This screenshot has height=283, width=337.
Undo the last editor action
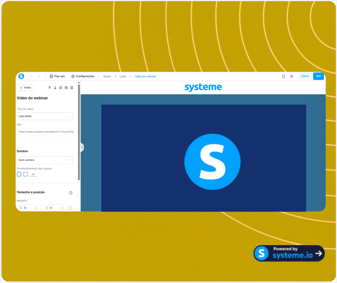click(x=31, y=76)
